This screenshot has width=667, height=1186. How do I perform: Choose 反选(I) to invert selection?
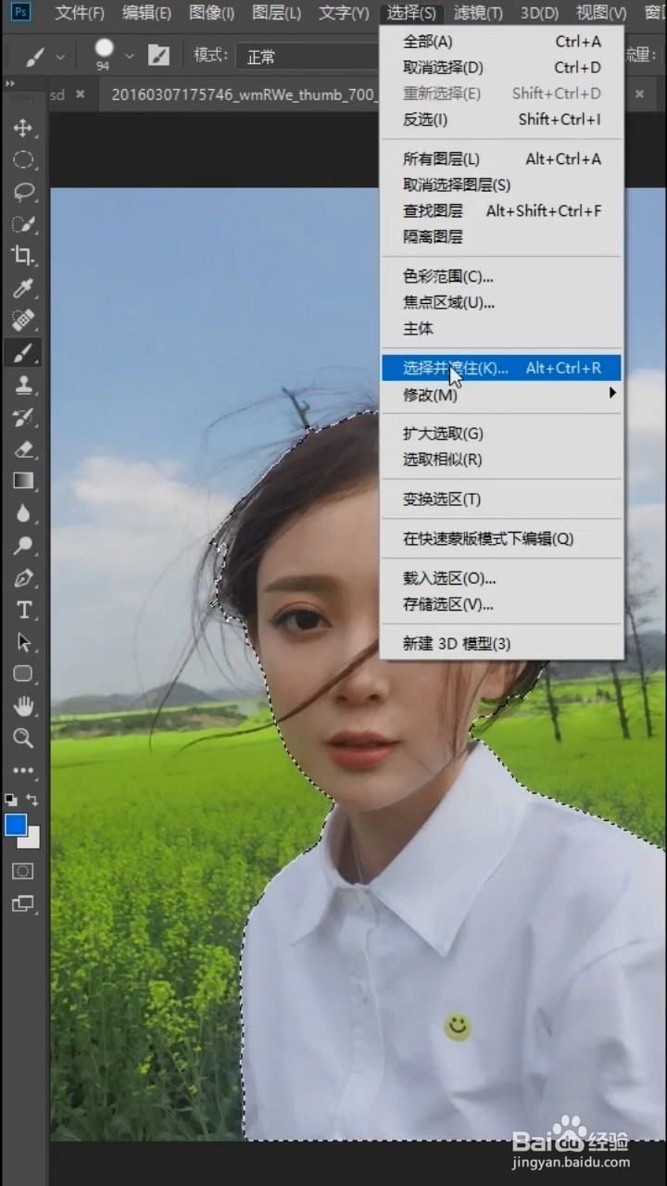(x=501, y=120)
